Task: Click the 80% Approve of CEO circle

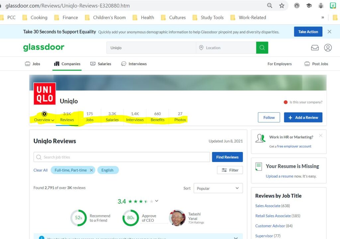Action: click(x=130, y=218)
